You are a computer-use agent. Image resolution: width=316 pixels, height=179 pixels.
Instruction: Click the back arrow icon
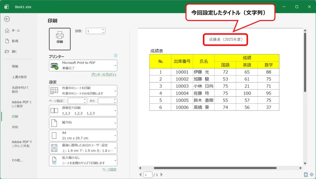coord(7,19)
